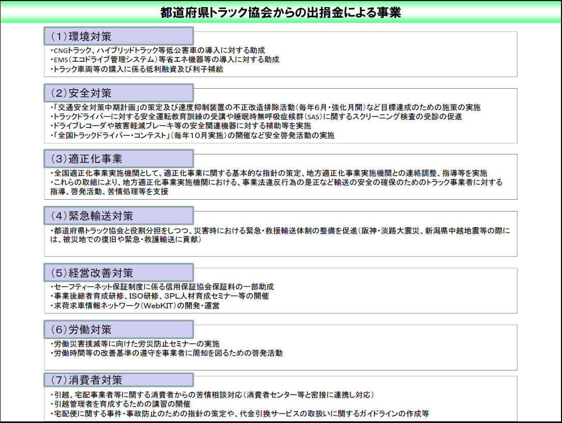Click the line starting これらの取組により
This screenshot has width=562, height=423.
[276, 182]
